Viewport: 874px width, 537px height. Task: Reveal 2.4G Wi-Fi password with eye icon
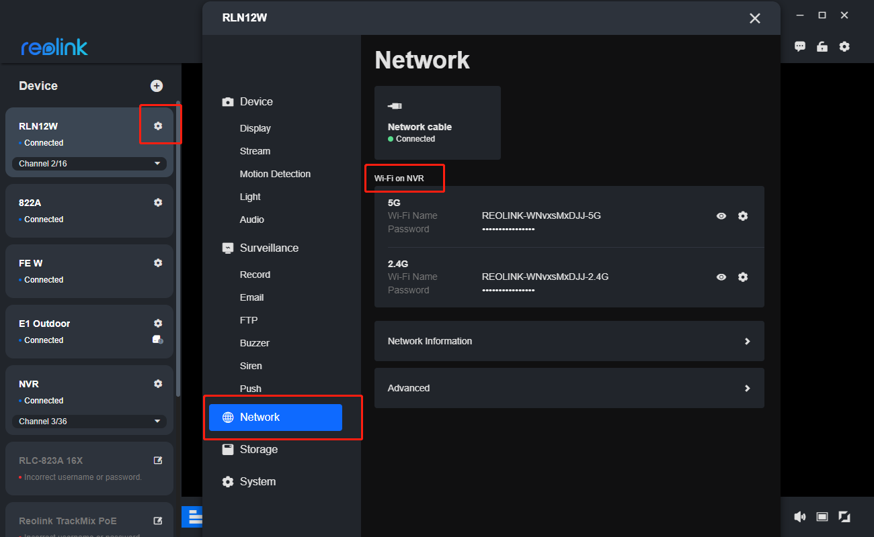point(721,277)
